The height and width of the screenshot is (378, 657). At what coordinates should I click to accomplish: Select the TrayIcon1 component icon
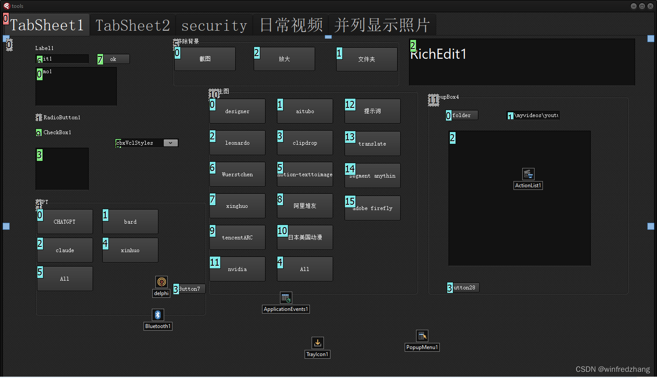318,343
